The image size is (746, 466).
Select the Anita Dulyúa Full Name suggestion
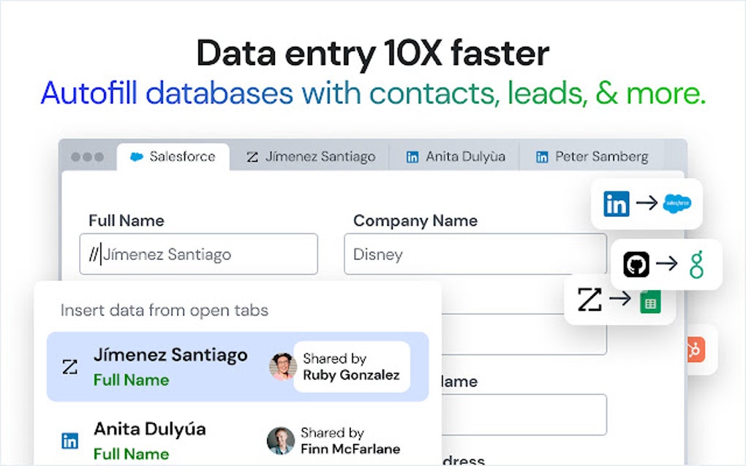(238, 441)
